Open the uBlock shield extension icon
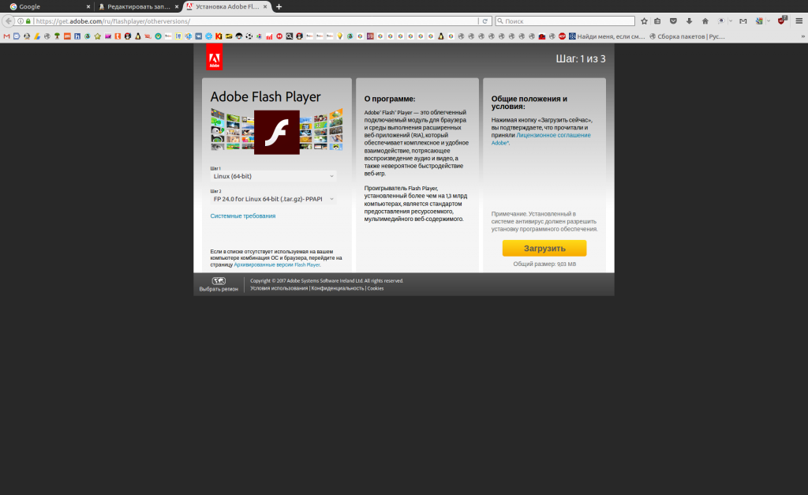Screen dimensions: 808x495 [782, 21]
